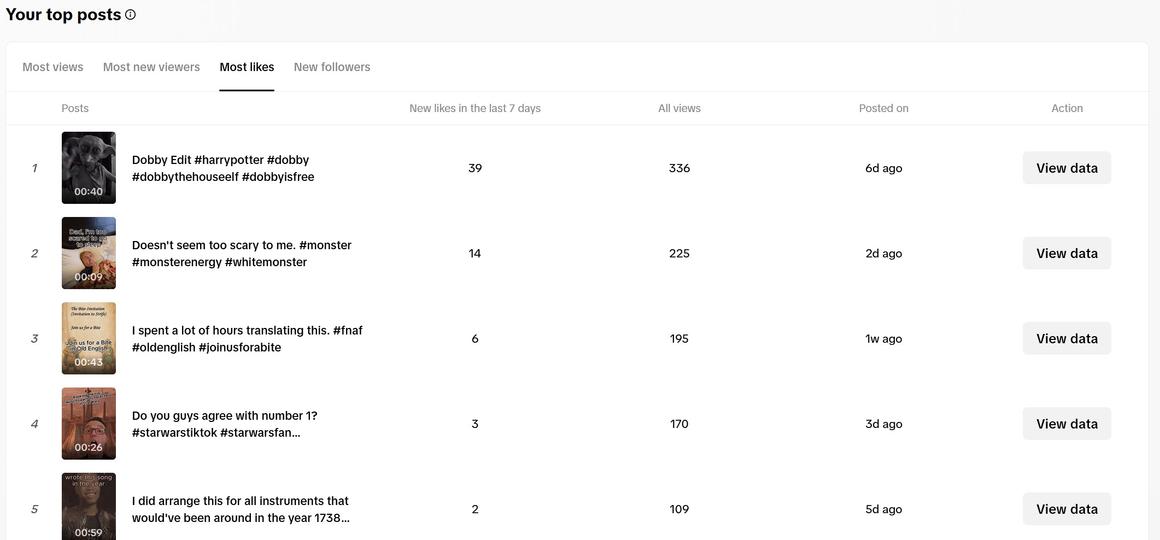Image resolution: width=1160 pixels, height=540 pixels.
Task: Switch to the Most new viewers tab
Action: coord(151,67)
